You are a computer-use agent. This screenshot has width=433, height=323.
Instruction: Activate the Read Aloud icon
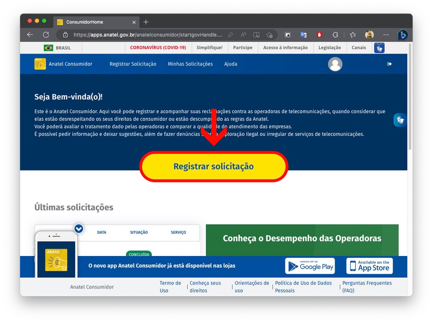[x=243, y=35]
